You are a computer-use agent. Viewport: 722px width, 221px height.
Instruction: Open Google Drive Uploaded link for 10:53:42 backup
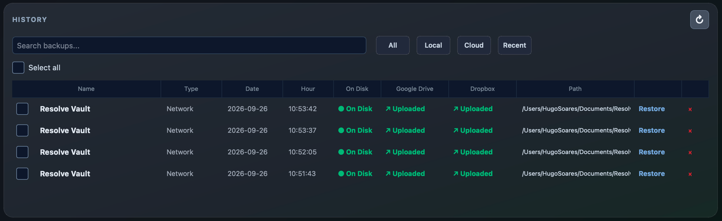(x=405, y=109)
